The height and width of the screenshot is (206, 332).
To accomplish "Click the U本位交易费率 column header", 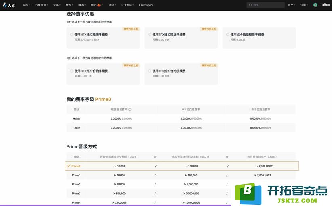I will [x=191, y=109].
